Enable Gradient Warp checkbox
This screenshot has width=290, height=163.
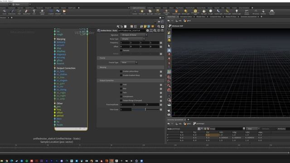click(121, 76)
